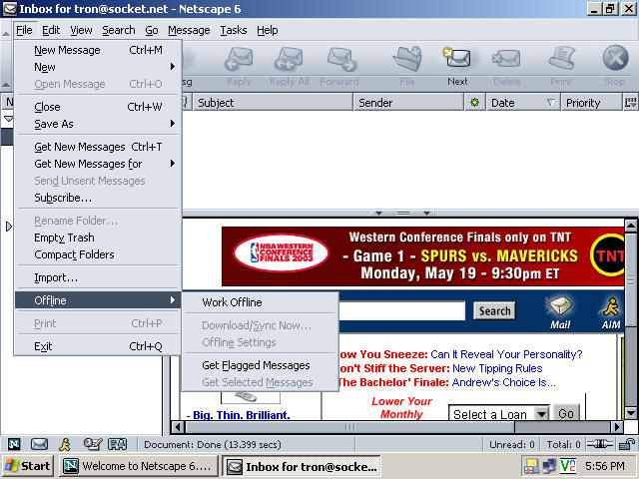Choose Compact Folders menu item
639x479 pixels.
98,254
